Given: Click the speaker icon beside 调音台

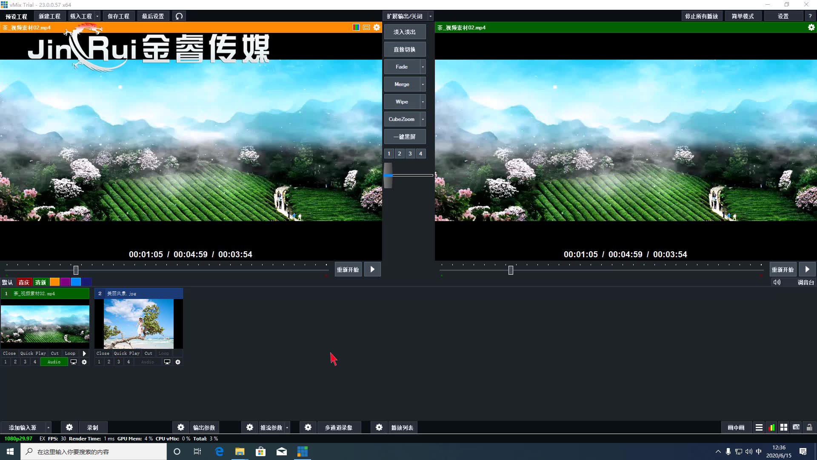Looking at the screenshot, I should coord(777,282).
